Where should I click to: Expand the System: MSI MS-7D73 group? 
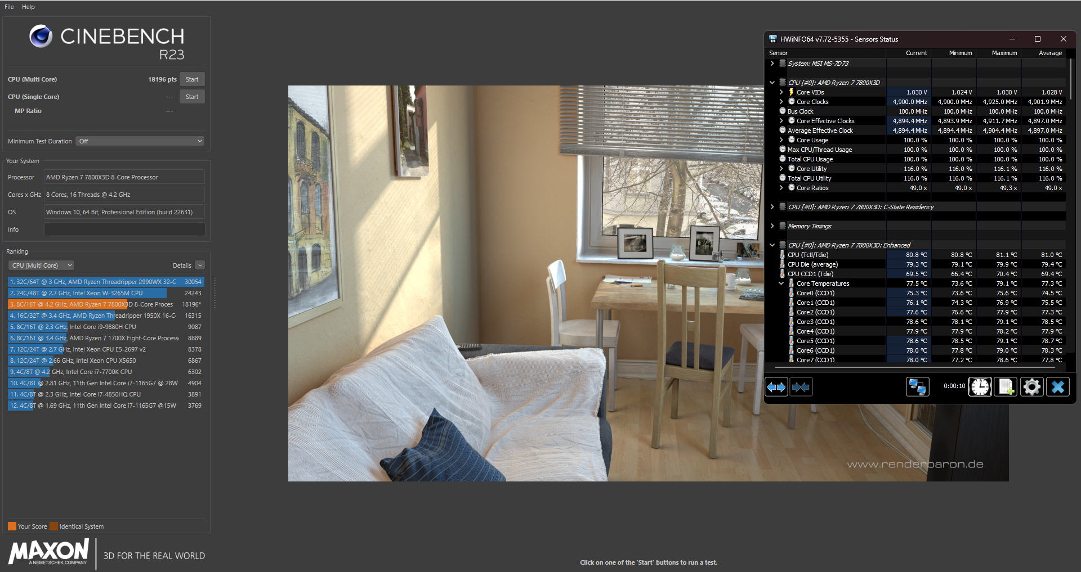point(772,64)
